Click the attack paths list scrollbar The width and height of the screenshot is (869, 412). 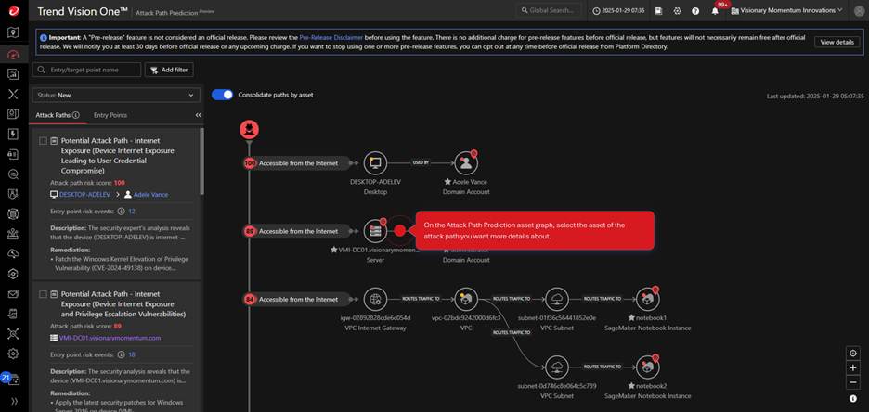pos(201,161)
